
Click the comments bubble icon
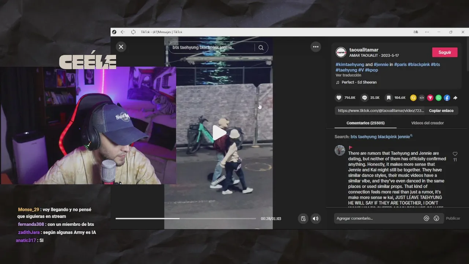pos(365,98)
